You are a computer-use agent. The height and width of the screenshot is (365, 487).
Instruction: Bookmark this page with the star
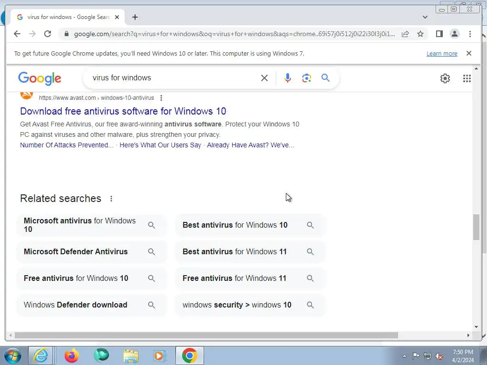click(x=420, y=34)
